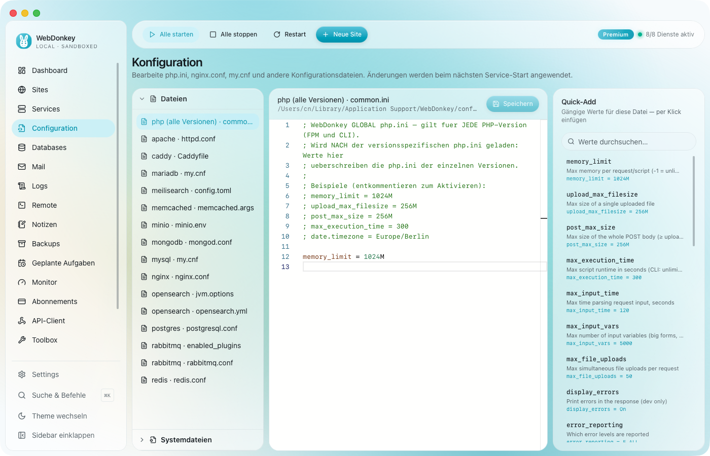
Task: Click the Services server icon
Action: [x=22, y=109]
